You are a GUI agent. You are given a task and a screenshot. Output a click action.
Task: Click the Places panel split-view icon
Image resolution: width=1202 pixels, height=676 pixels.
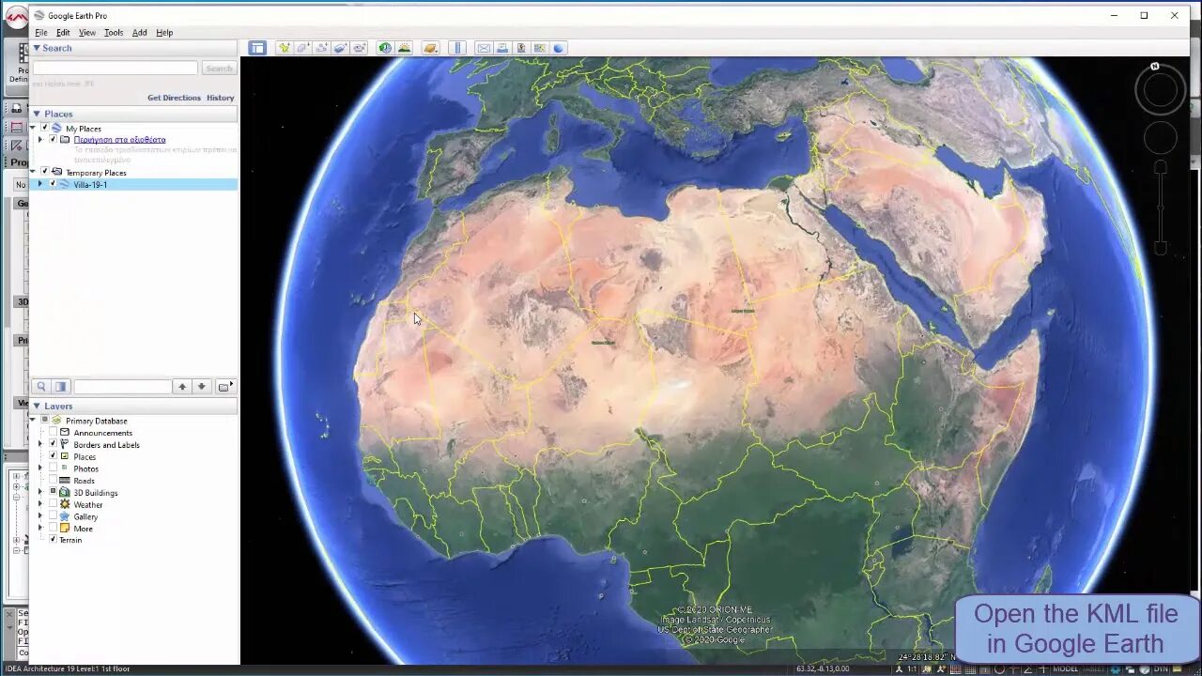(x=61, y=387)
